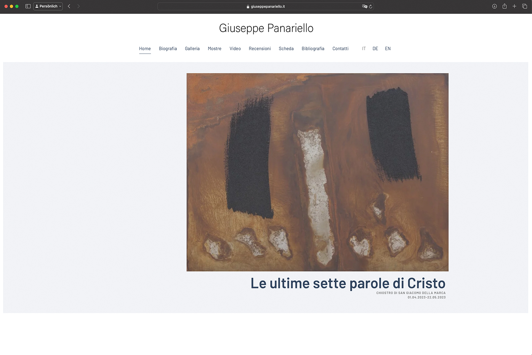Go to the Mostre page
532x355 pixels.
tap(214, 49)
